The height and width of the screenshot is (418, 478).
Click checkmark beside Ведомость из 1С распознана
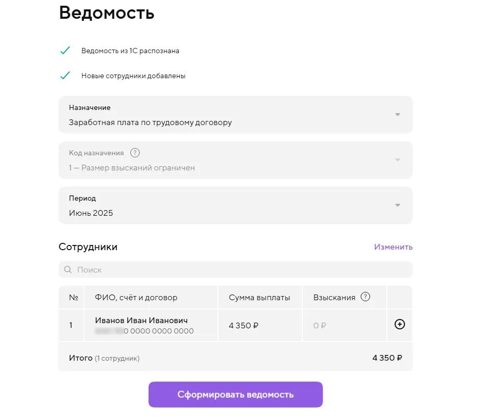pyautogui.click(x=65, y=51)
